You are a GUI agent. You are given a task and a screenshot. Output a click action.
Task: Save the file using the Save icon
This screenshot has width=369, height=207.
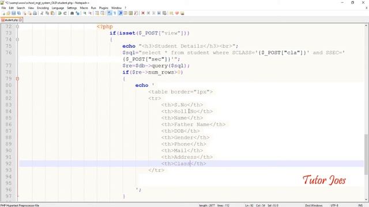click(13, 13)
